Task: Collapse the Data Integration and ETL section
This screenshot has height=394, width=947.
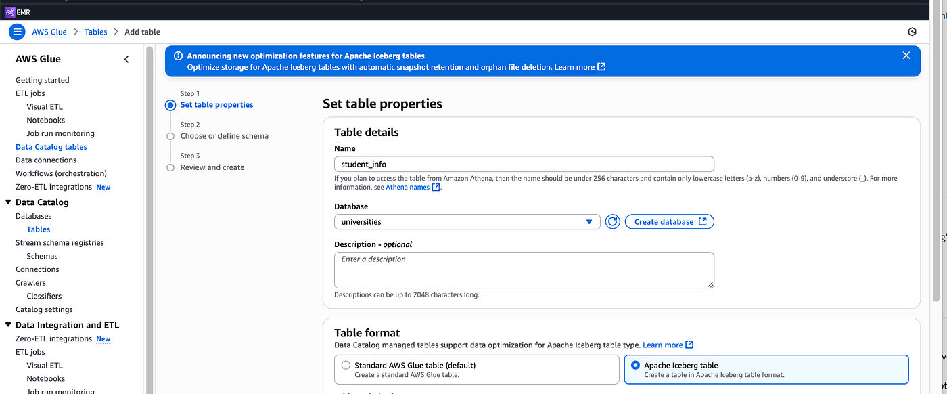Action: 8,325
